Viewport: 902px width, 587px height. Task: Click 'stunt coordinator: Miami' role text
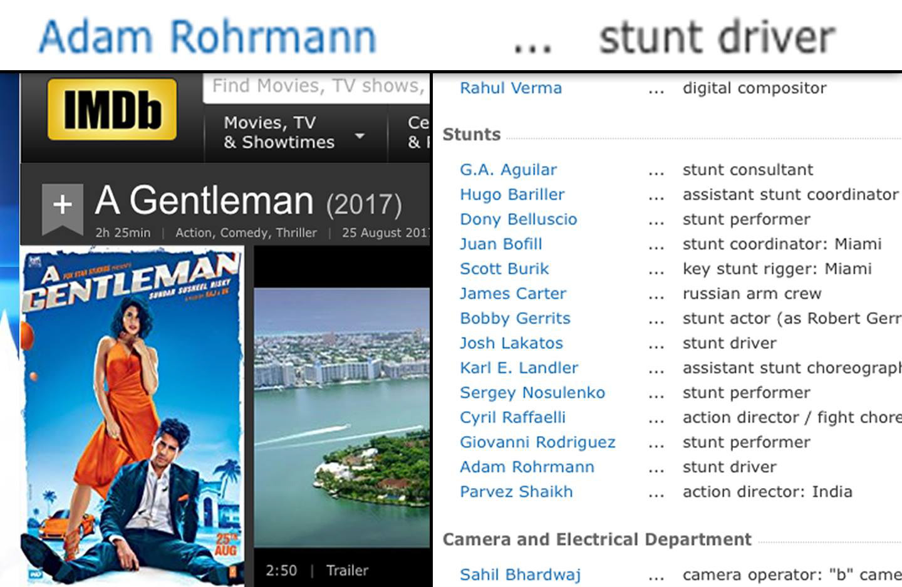point(782,244)
